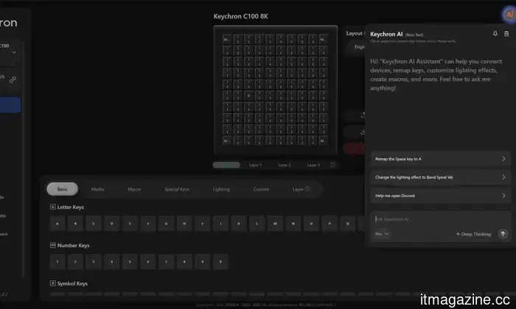Click the Ask Keychron AI input field

click(440, 219)
